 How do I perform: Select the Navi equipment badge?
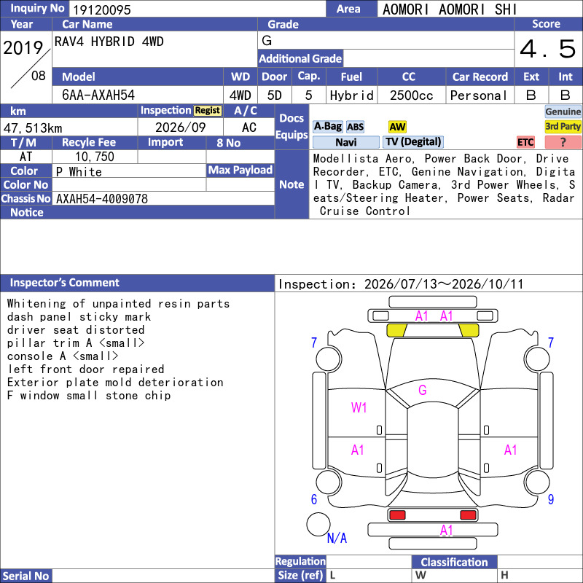point(345,142)
